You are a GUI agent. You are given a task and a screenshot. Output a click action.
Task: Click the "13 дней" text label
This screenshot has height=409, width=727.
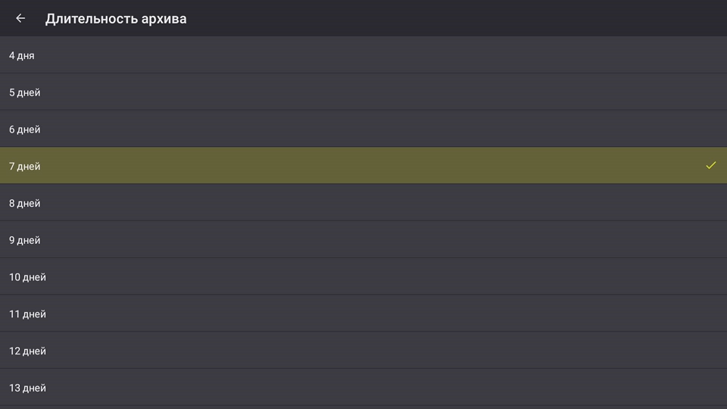click(27, 388)
